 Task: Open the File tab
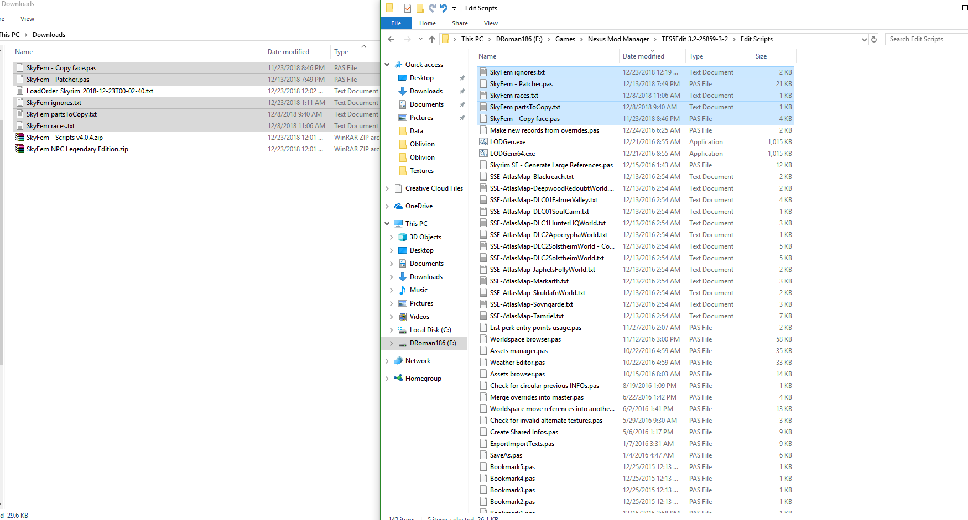[x=396, y=23]
